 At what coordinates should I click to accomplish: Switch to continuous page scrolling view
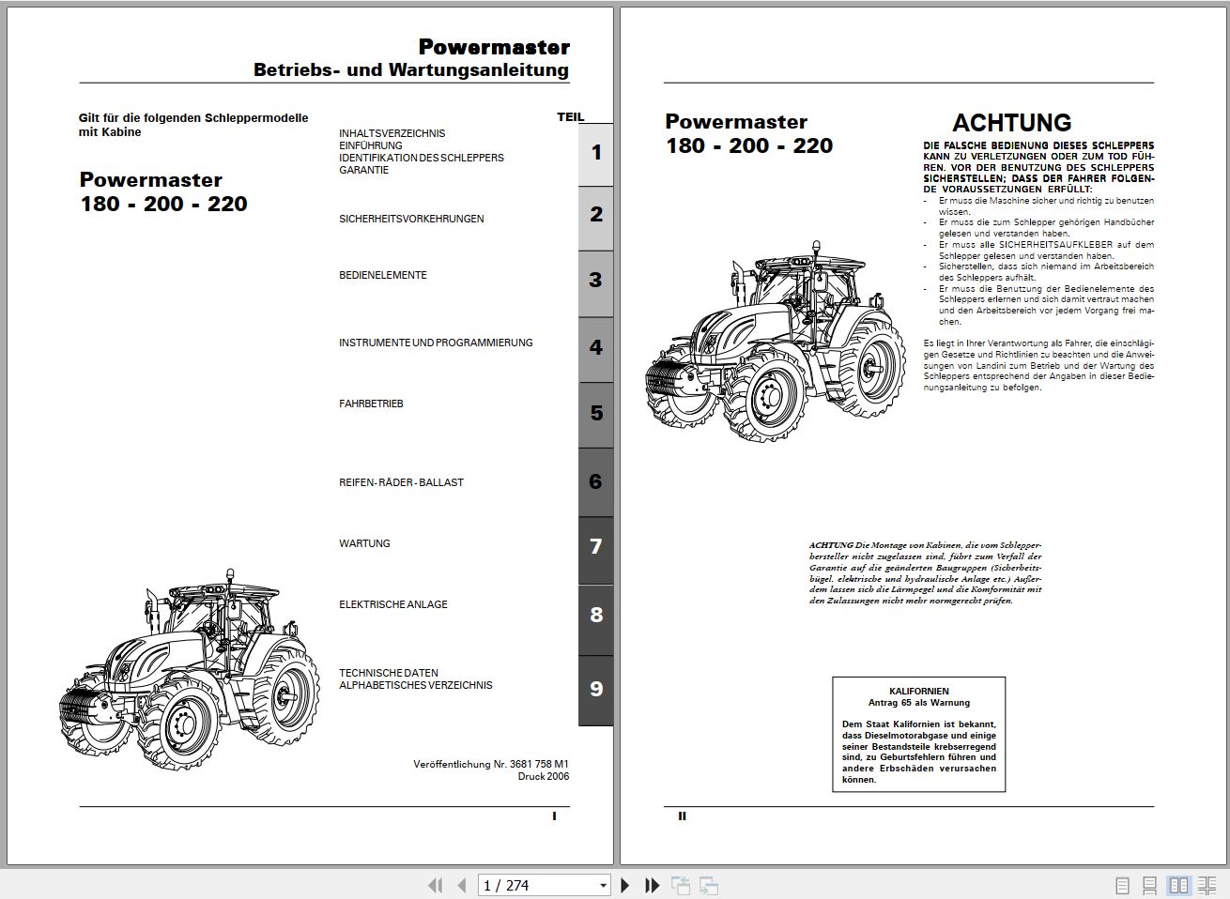click(x=1149, y=885)
